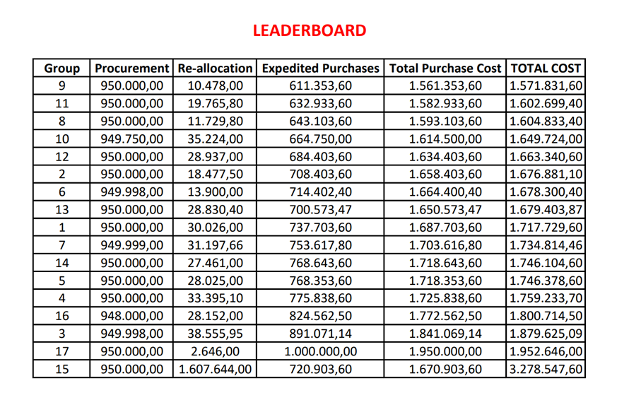
Task: Select re-allocation value 18.477,50
Action: [215, 175]
